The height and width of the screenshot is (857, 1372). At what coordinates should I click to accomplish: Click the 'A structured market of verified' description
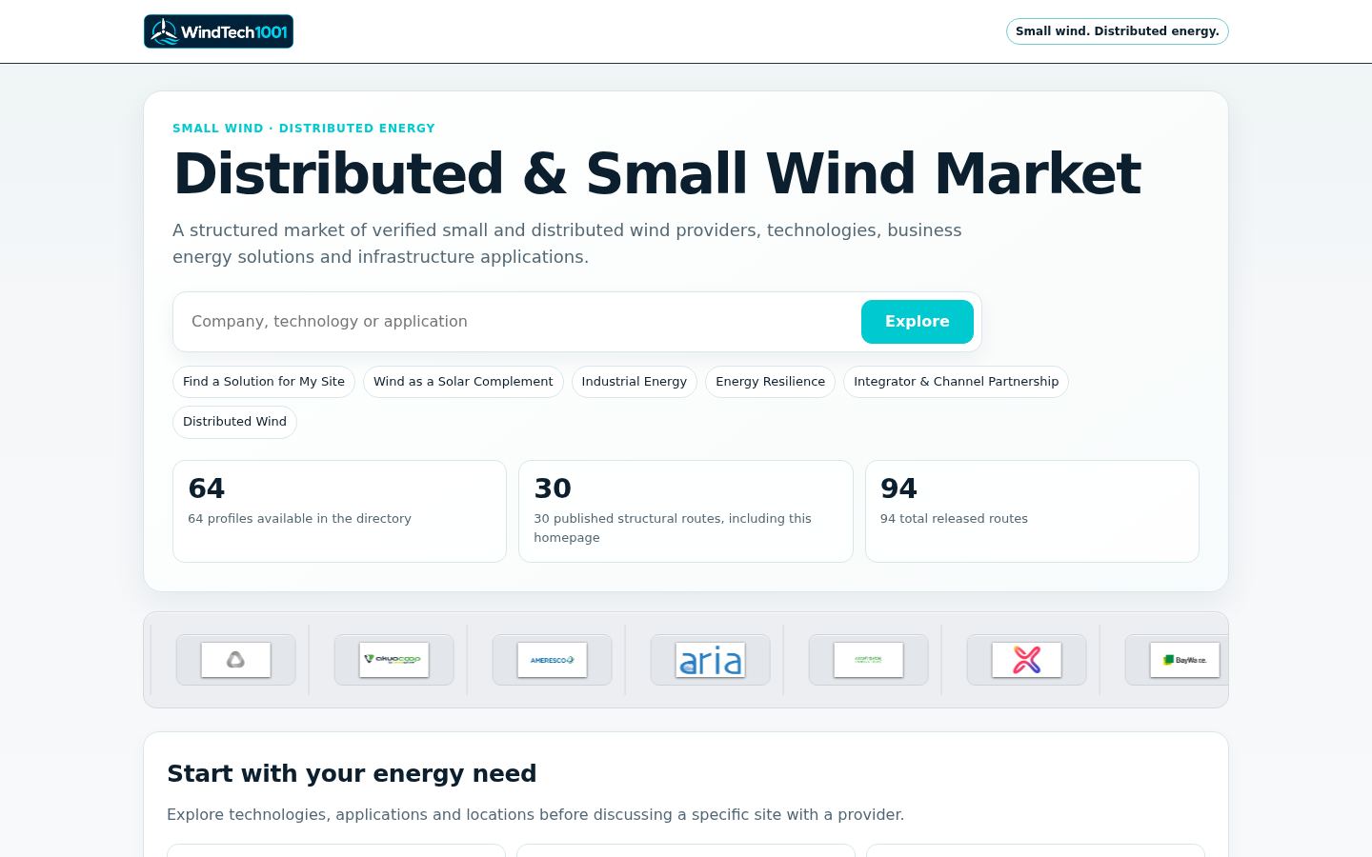point(567,244)
